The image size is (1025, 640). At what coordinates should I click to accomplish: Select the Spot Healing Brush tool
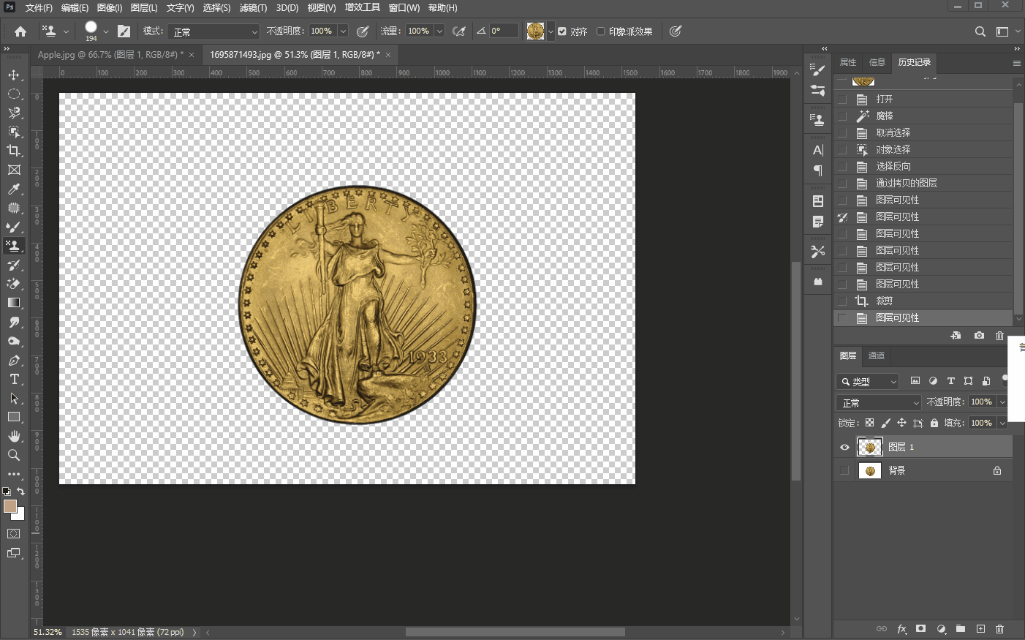point(14,208)
